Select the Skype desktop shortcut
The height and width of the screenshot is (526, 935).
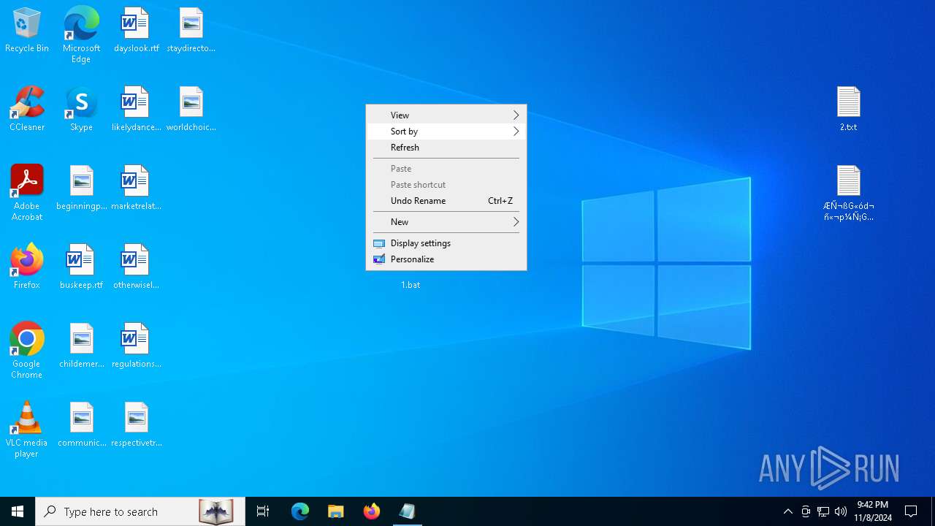coord(81,110)
